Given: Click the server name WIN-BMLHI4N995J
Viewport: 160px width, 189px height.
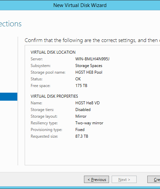Looking at the screenshot, I should pos(92,59).
